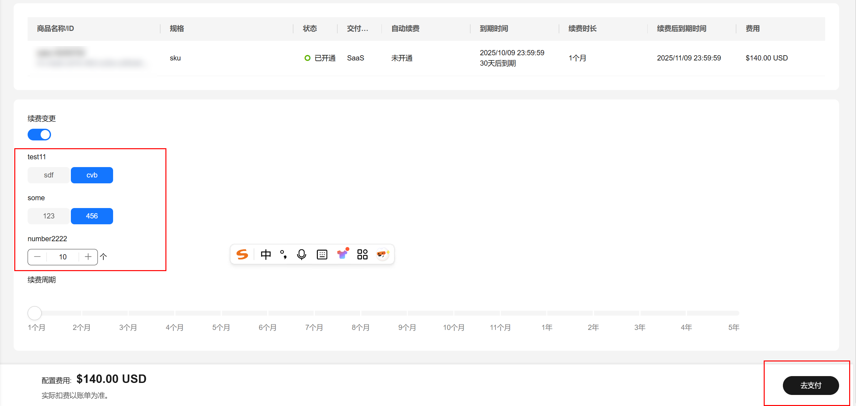Switch input language via 中 icon
Image resolution: width=856 pixels, height=406 pixels.
(x=266, y=255)
